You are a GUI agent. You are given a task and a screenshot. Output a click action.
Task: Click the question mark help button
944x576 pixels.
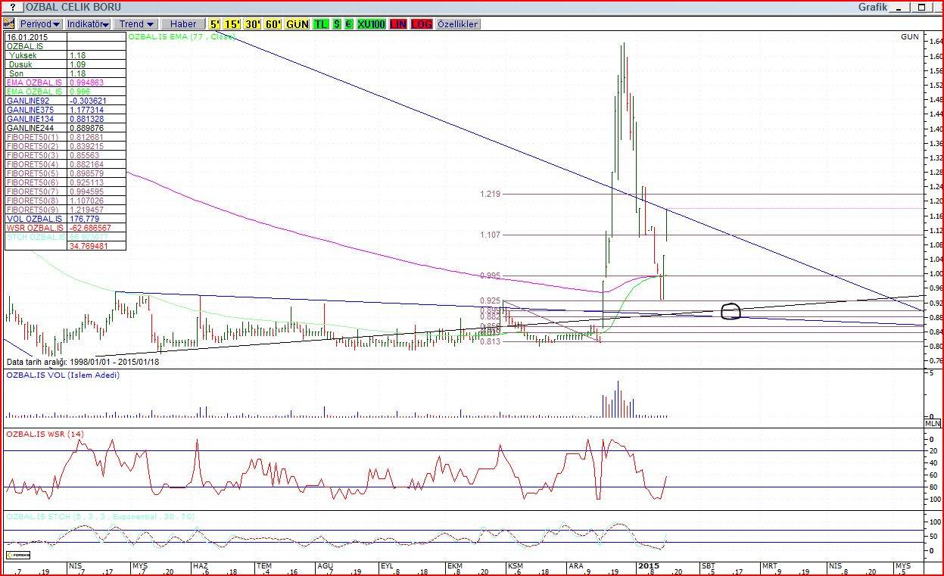12,7
